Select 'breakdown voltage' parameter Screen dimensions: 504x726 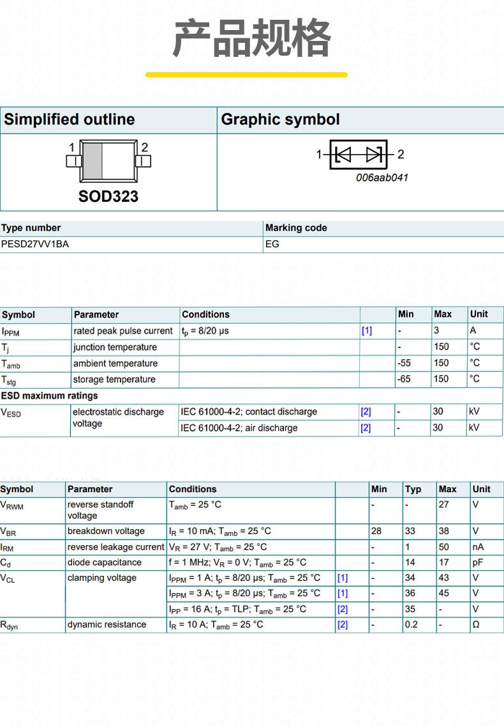tap(106, 531)
